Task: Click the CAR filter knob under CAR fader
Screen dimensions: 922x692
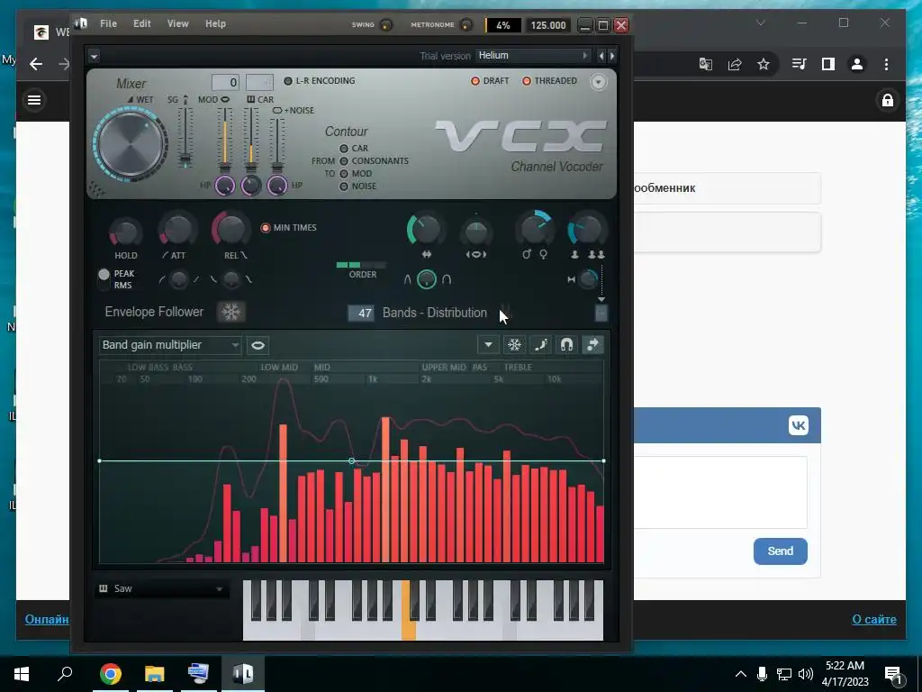Action: [251, 186]
